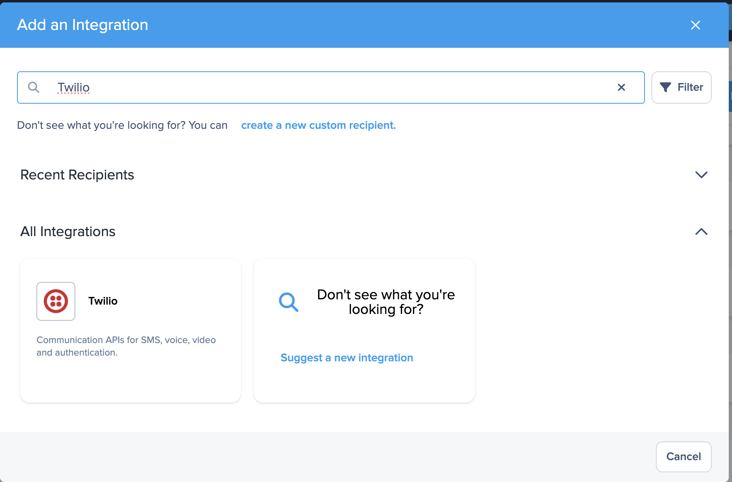Click the blue magnifier icon in suggestion card

point(289,302)
